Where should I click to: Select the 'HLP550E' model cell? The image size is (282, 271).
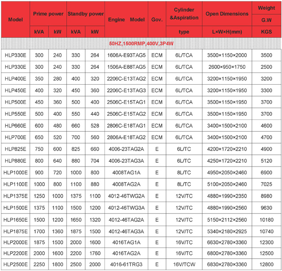click(x=16, y=114)
